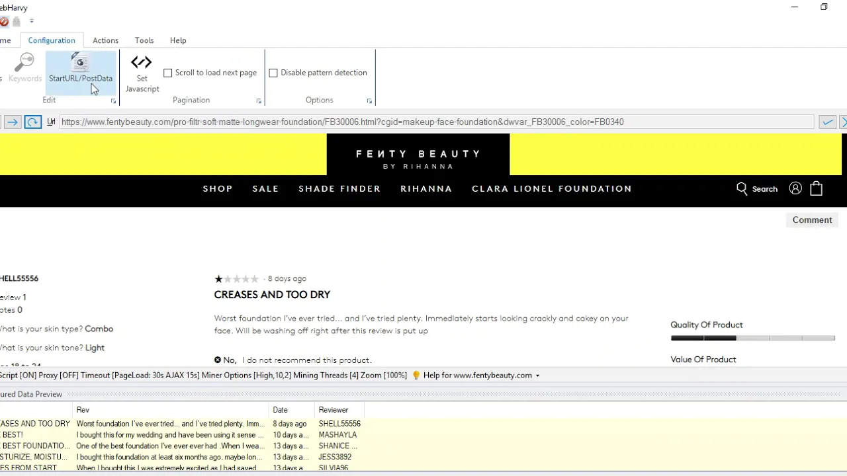This screenshot has width=847, height=476.
Task: Click the Set Javascript button
Action: 142,73
